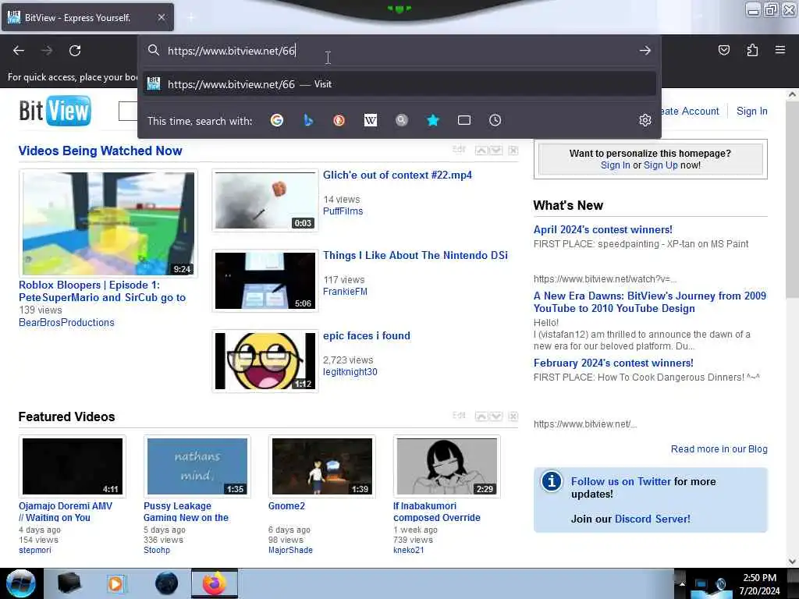Image resolution: width=799 pixels, height=599 pixels.
Task: Edit the Featured Videos section
Action: [459, 415]
